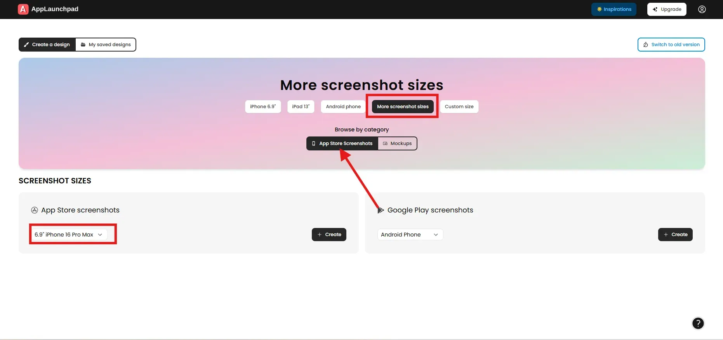Click the More screenshot sizes title
Screen dimensions: 723x340
click(x=361, y=85)
